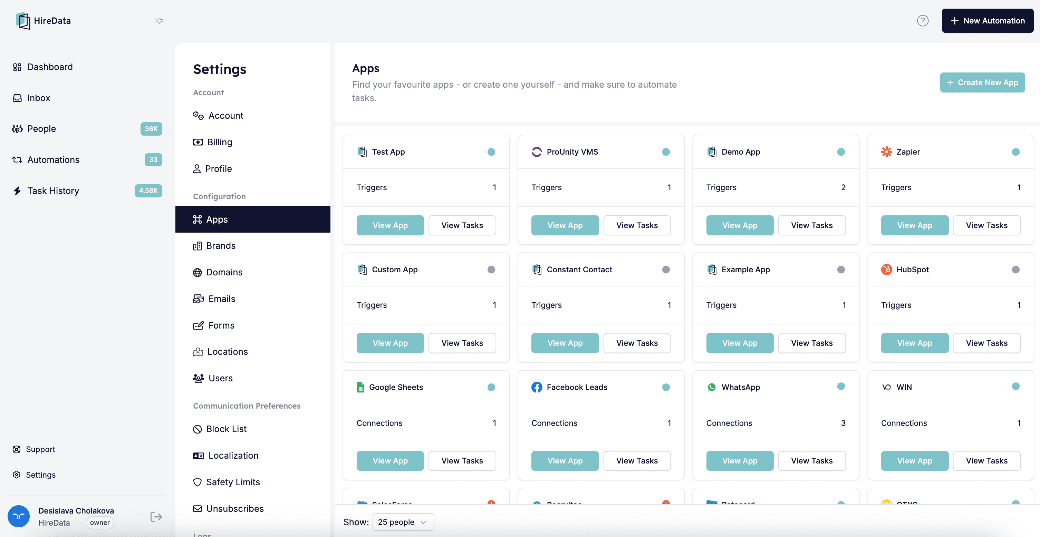This screenshot has width=1040, height=537.
Task: Open the Show 25 people dropdown
Action: pyautogui.click(x=403, y=522)
